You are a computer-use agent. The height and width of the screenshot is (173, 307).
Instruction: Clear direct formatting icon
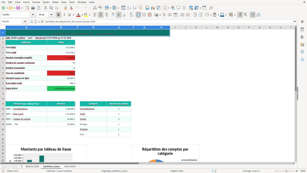[71, 8]
